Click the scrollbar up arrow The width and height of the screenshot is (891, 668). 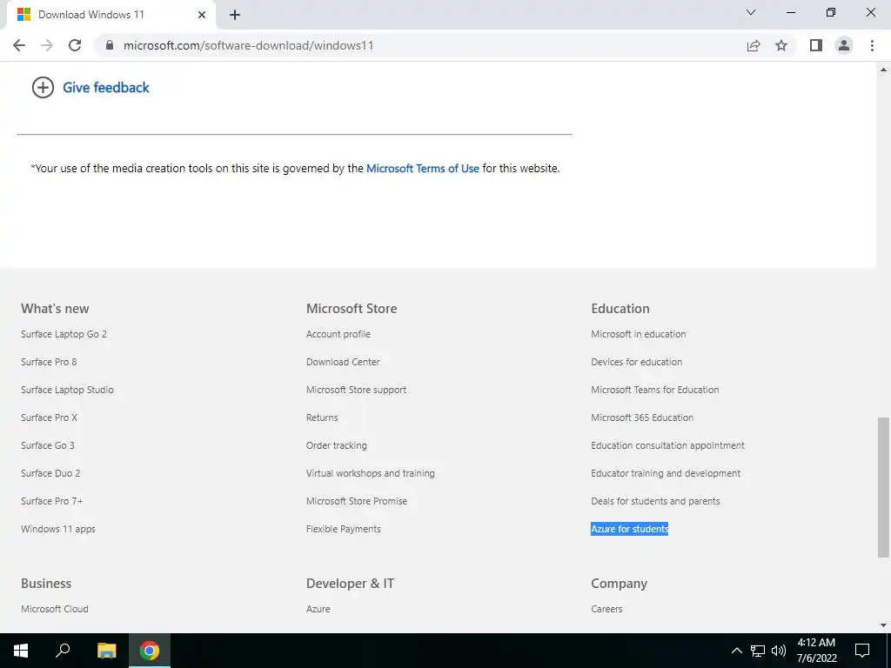[883, 70]
